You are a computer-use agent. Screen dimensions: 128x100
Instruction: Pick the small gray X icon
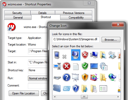pos(64,57)
